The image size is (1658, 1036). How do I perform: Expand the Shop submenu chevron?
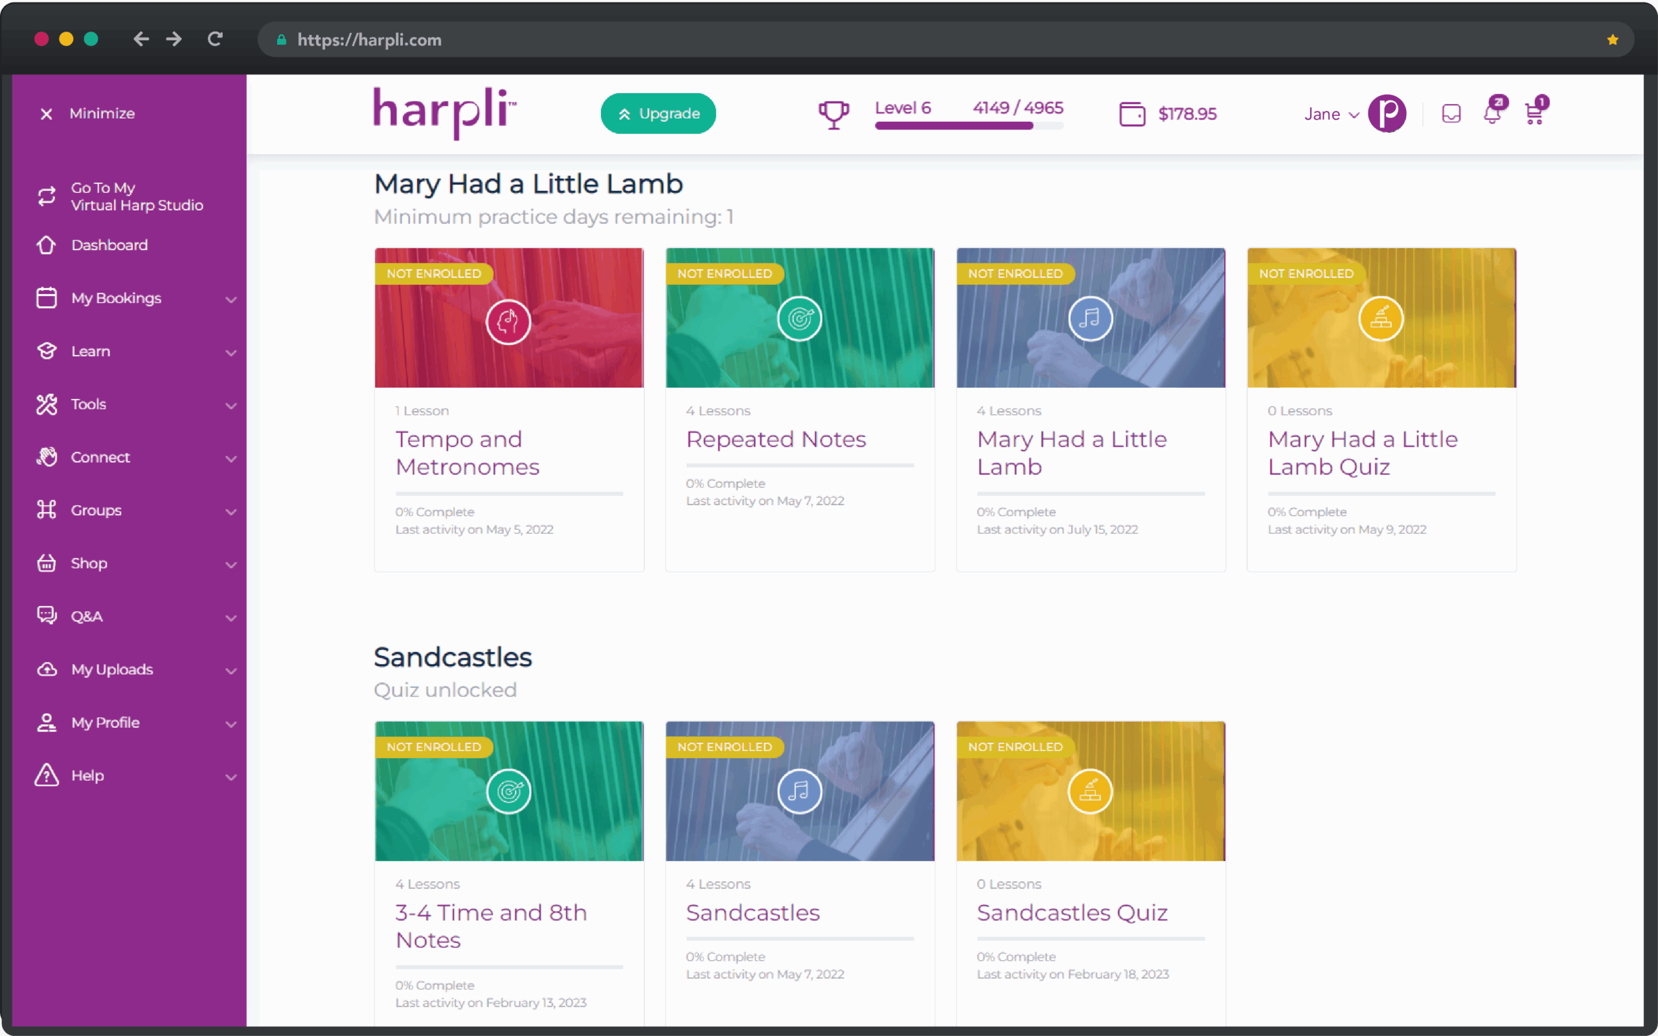(231, 565)
